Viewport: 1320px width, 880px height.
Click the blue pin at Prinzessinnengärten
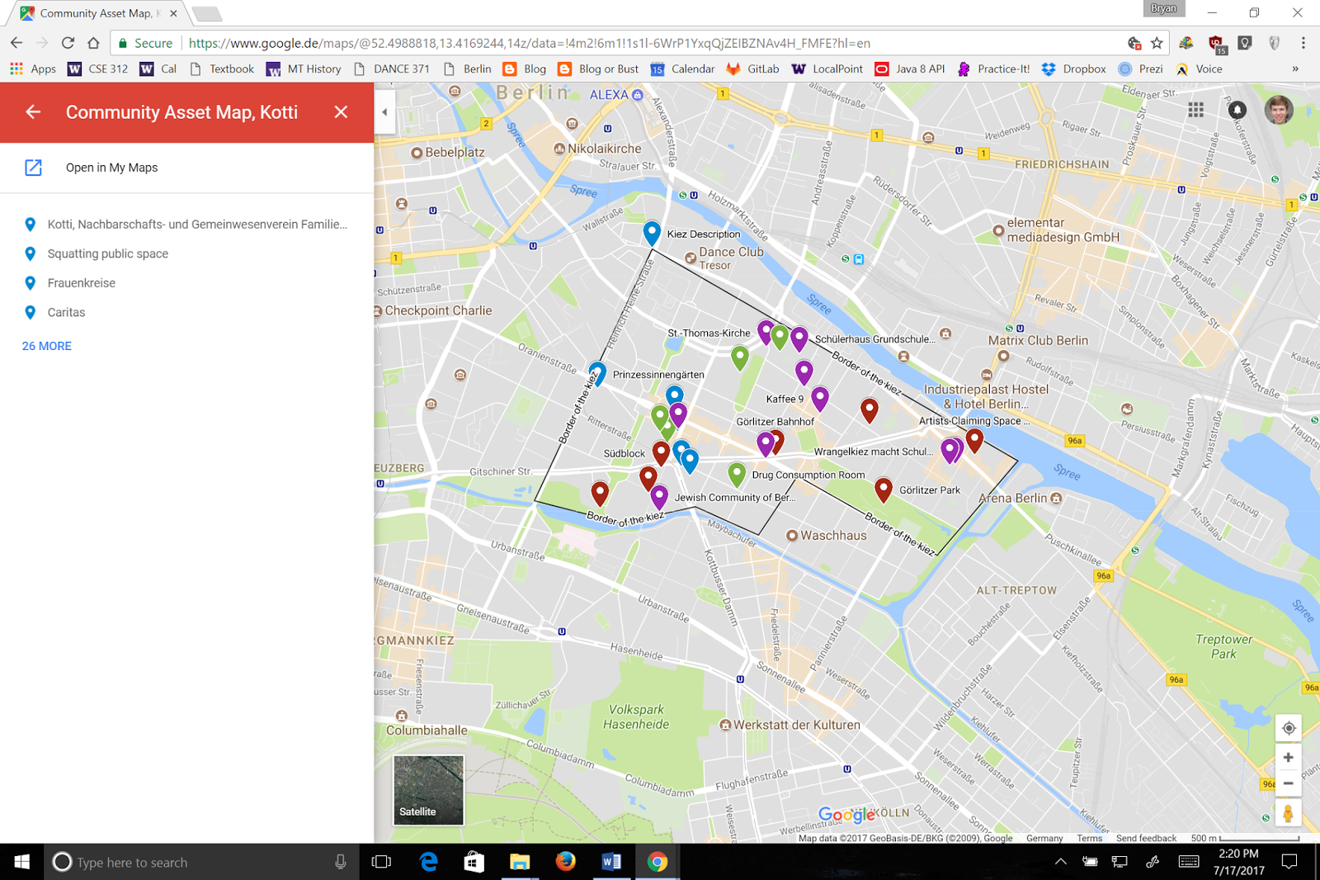(x=597, y=373)
